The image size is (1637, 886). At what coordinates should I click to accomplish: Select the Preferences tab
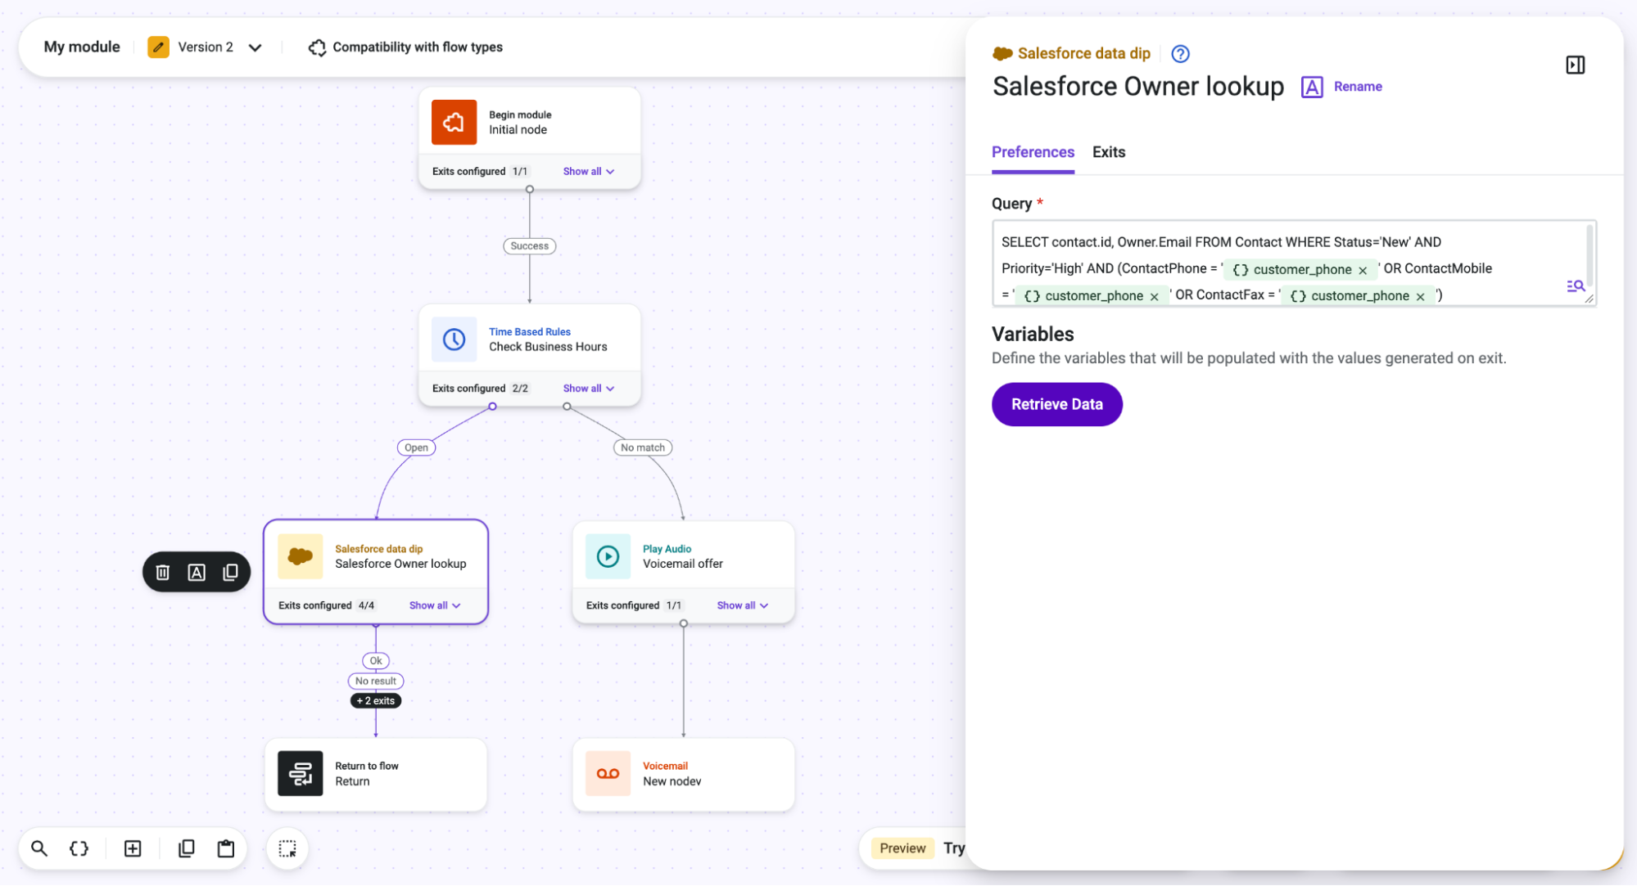(x=1033, y=152)
